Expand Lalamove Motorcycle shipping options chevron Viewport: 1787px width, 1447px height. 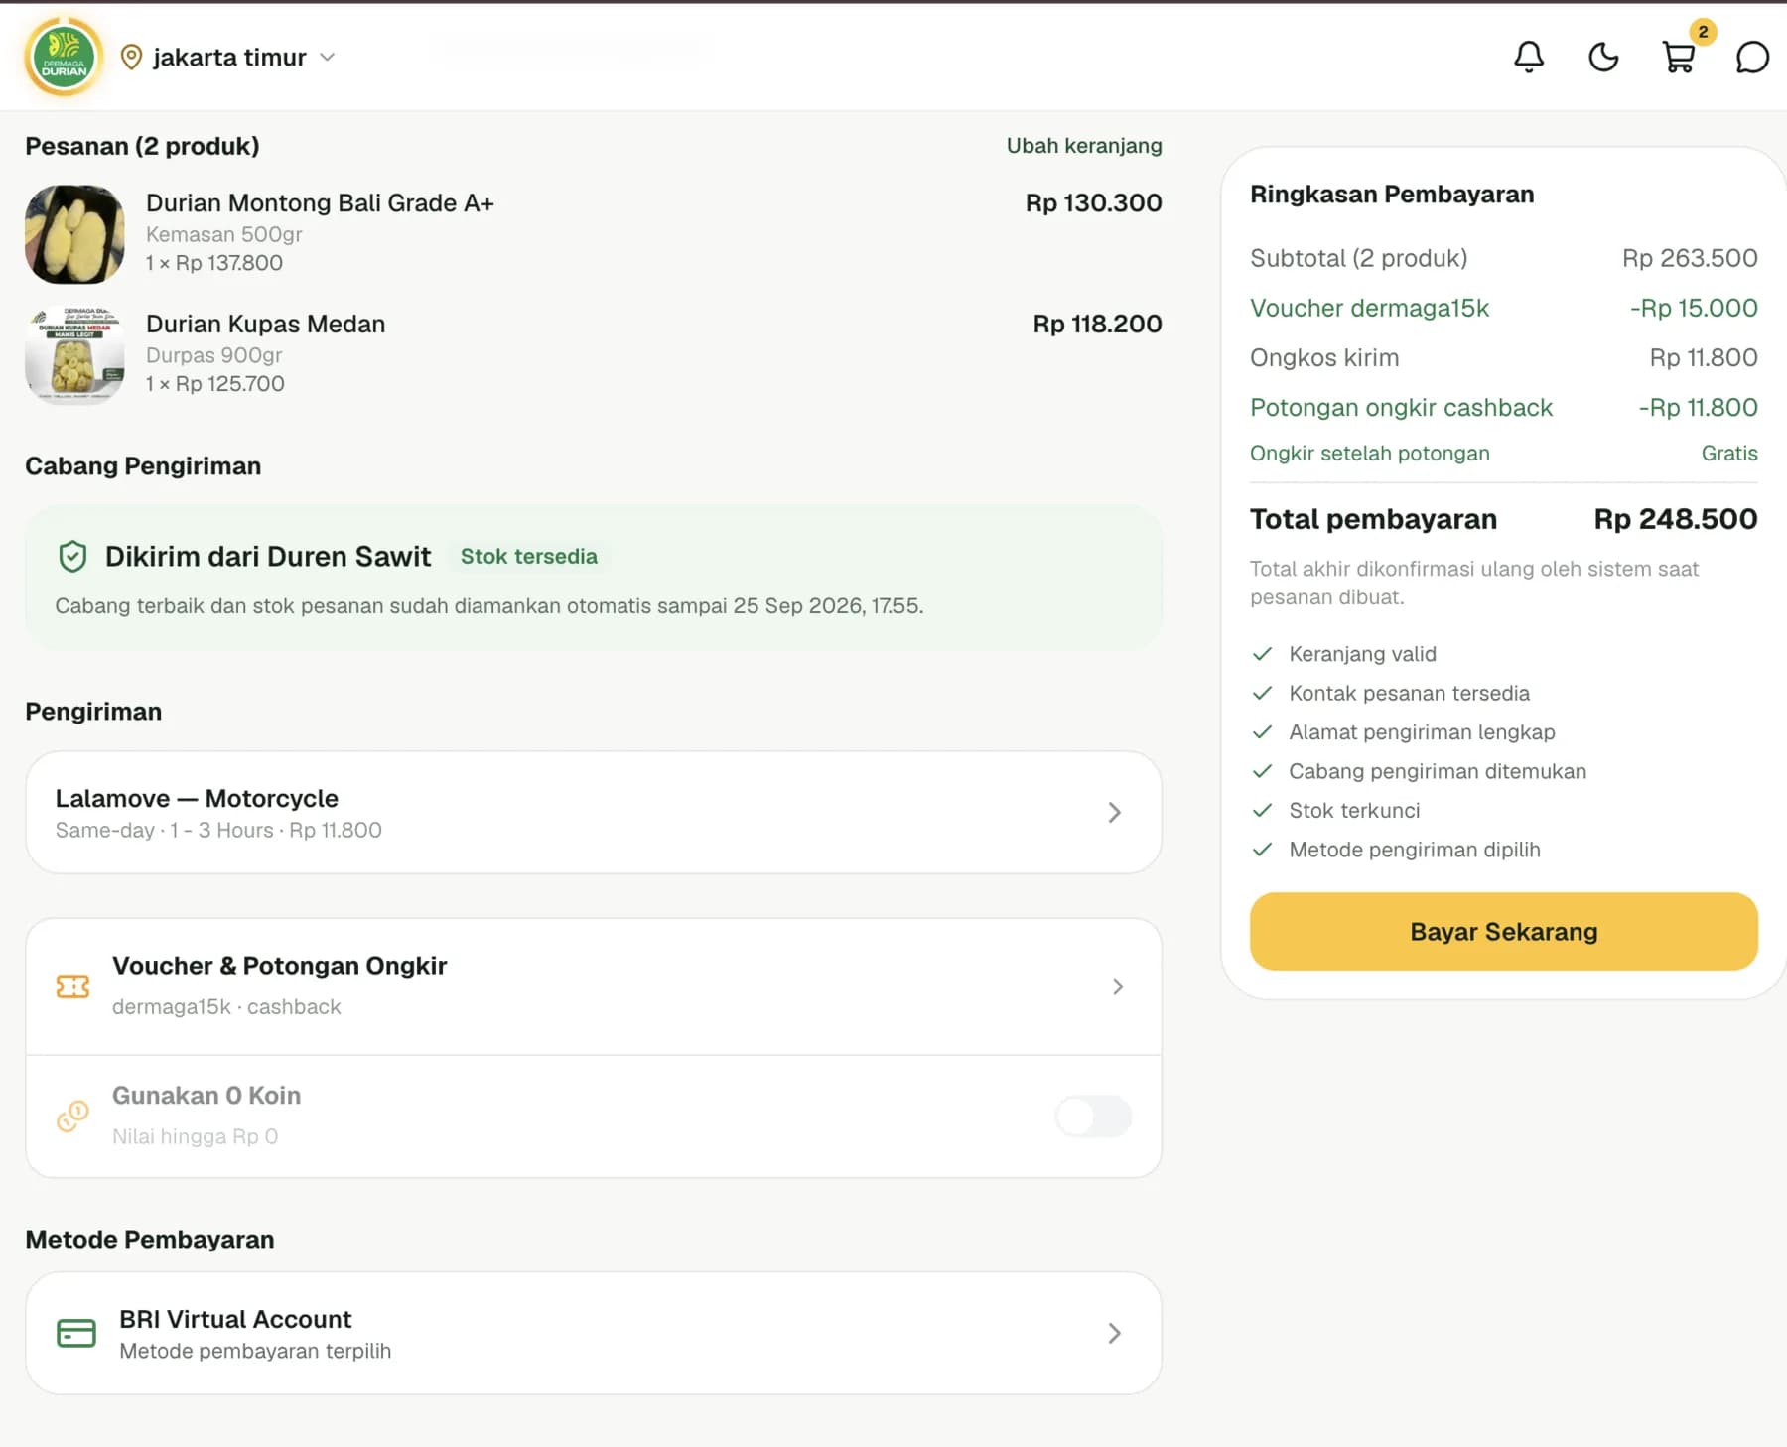(1114, 813)
